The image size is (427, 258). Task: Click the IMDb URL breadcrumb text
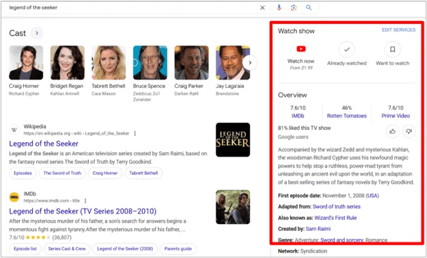[52, 201]
